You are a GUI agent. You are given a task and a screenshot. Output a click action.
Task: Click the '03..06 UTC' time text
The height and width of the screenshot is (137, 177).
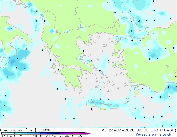click(147, 130)
